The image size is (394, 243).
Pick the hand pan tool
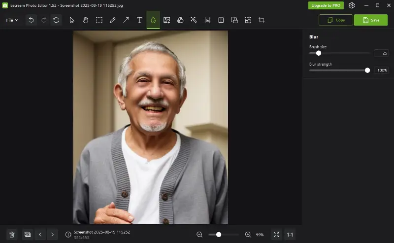click(85, 20)
